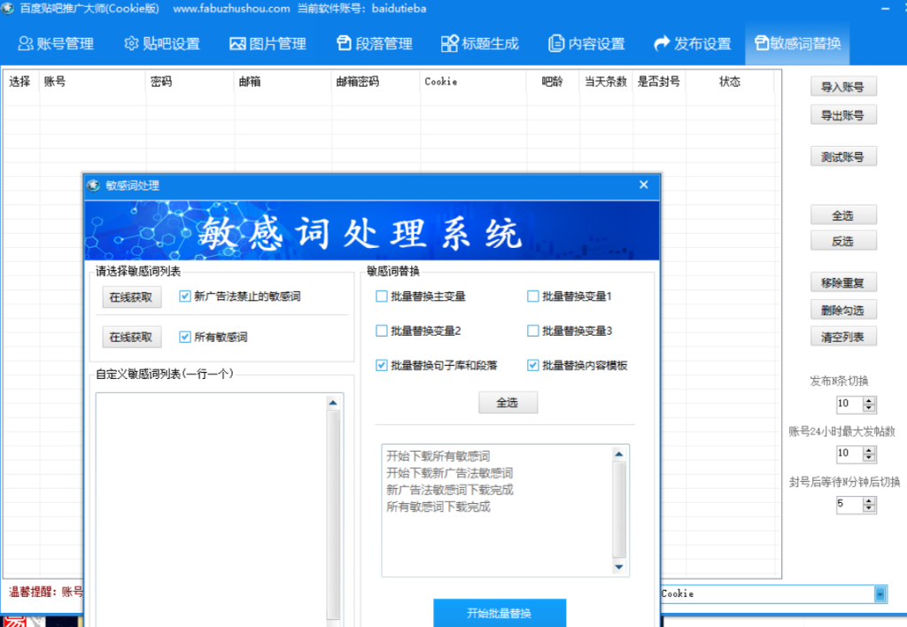Image resolution: width=907 pixels, height=627 pixels.
Task: Open the 标题生成 title generator
Action: (x=479, y=43)
